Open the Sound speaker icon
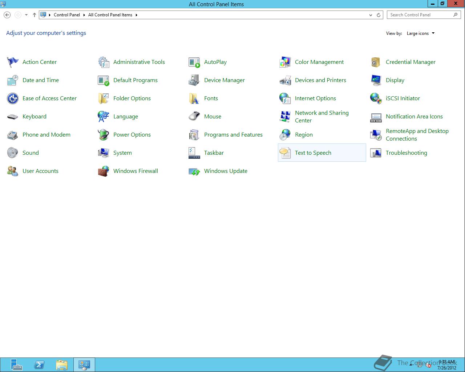465x372 pixels. [x=13, y=153]
